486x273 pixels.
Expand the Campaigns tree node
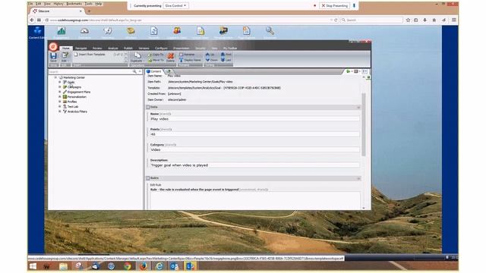[60, 87]
